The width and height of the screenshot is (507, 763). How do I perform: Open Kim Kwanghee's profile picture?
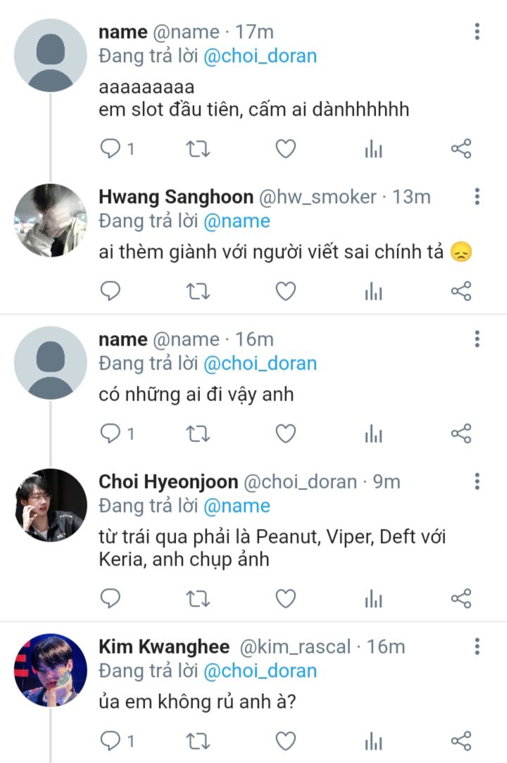click(x=51, y=669)
